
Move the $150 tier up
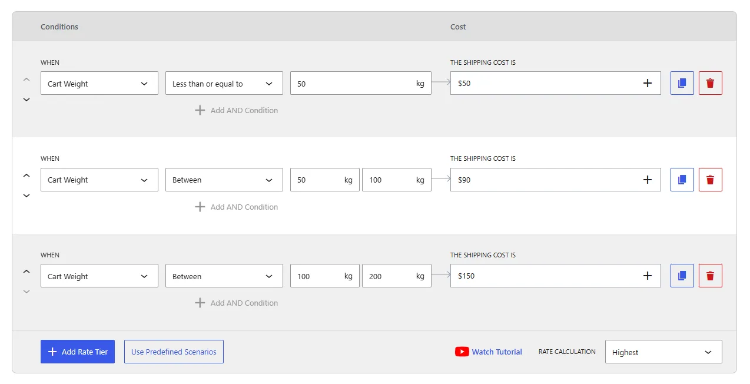pos(26,272)
